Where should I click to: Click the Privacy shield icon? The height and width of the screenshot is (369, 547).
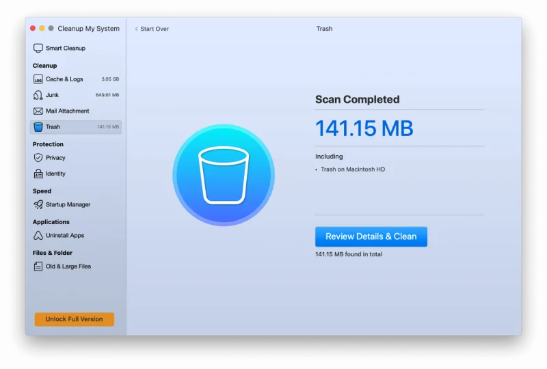(38, 158)
